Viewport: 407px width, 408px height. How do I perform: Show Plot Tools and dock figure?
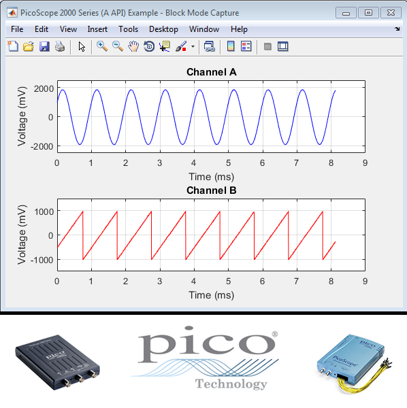tap(283, 46)
